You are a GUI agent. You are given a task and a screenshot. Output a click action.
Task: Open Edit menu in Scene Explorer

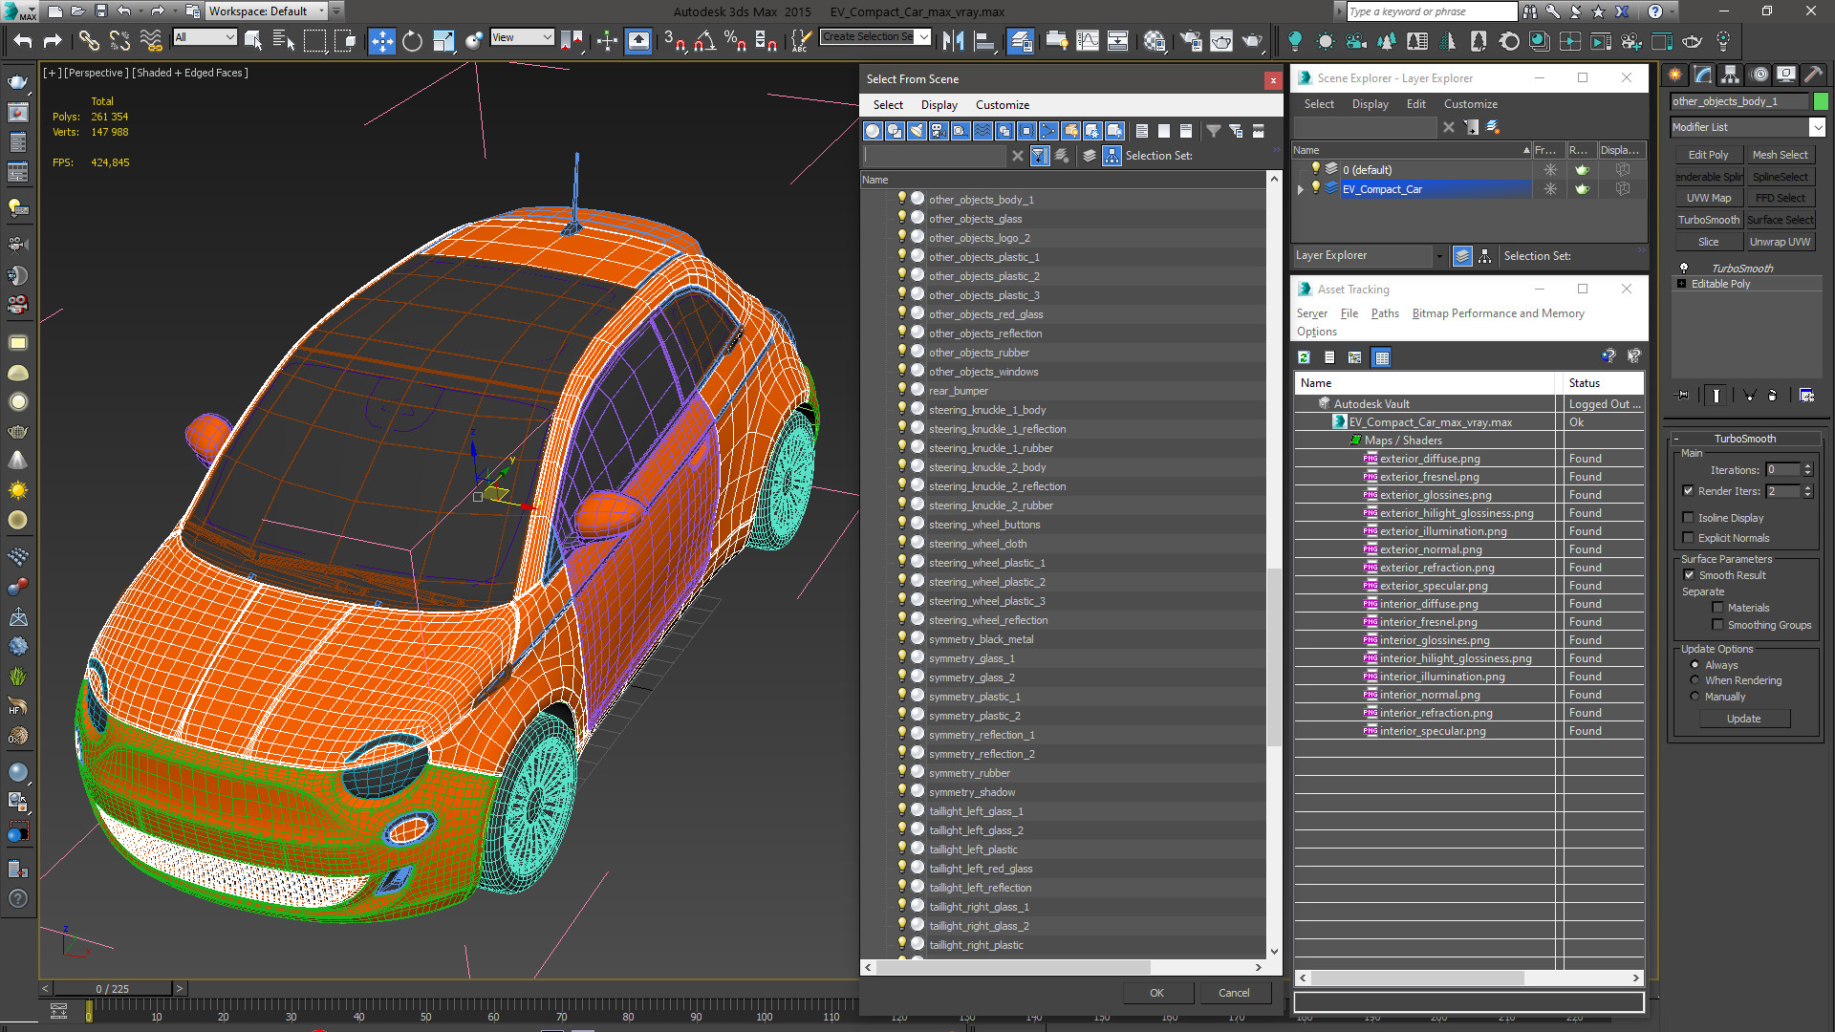click(x=1415, y=103)
